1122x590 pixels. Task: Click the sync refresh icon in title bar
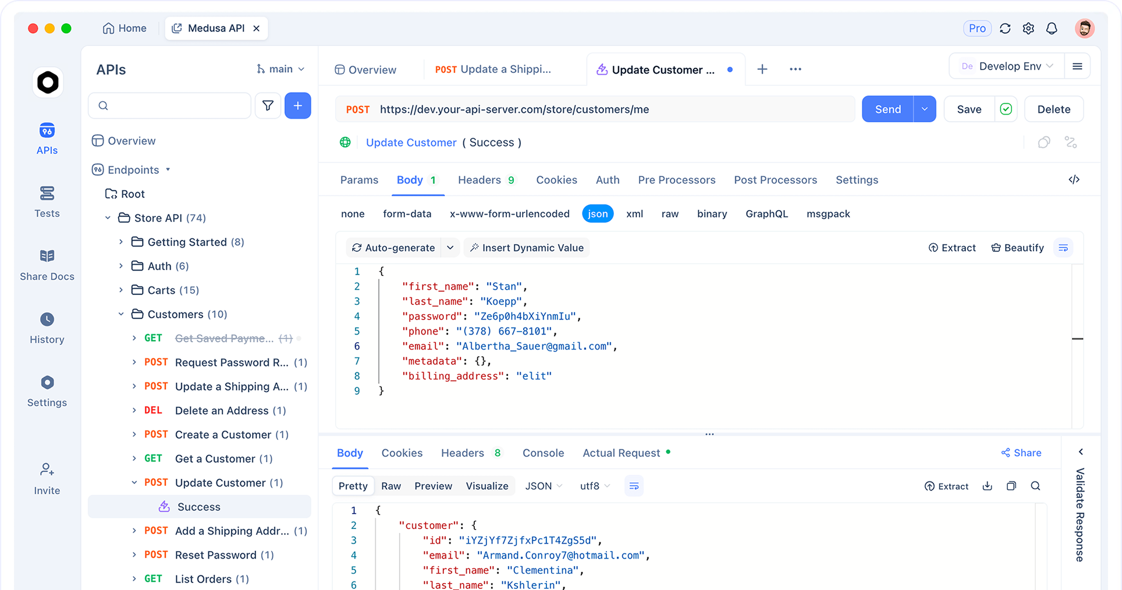(x=1005, y=29)
